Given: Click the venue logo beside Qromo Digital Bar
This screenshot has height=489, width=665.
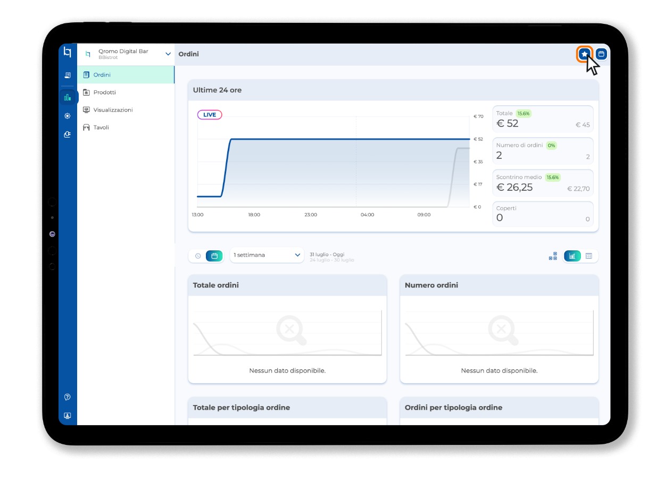Looking at the screenshot, I should pyautogui.click(x=88, y=54).
